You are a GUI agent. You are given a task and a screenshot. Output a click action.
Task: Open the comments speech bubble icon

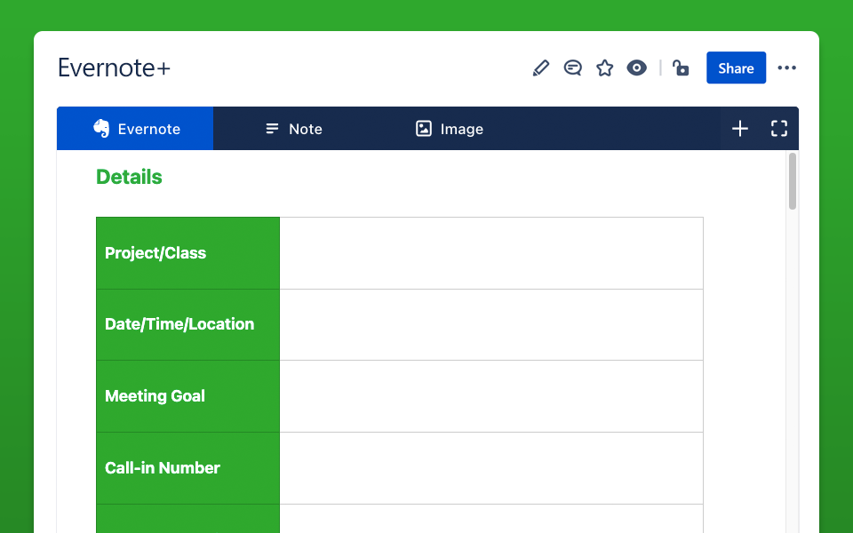[572, 68]
